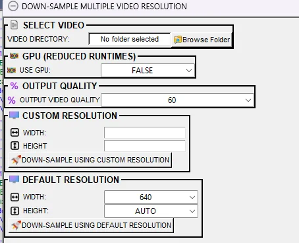Open the Browse Folder dialog
Image resolution: width=299 pixels, height=243 pixels.
coord(202,40)
